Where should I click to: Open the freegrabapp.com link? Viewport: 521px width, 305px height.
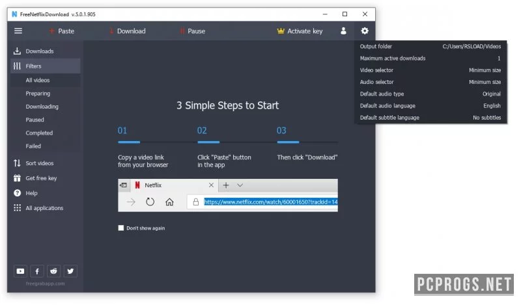[x=45, y=284]
